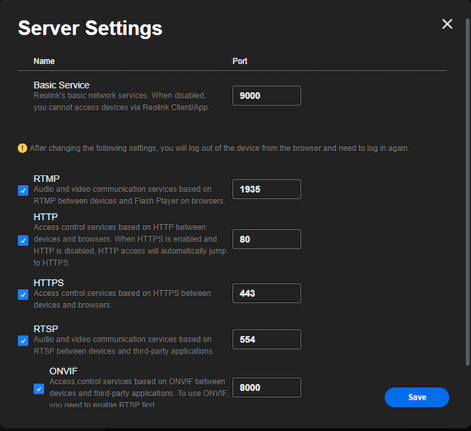Viewport: 471px width, 431px height.
Task: Click the Flash Player description under RTMP
Action: 130,195
